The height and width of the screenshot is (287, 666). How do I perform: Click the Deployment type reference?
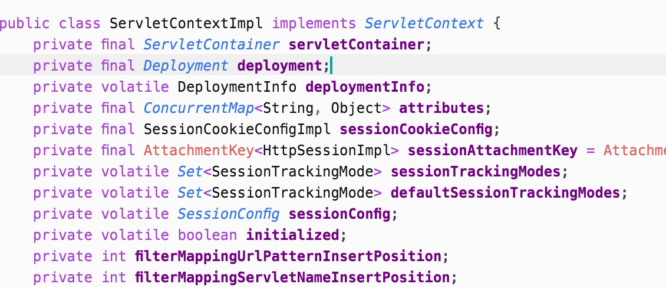pos(186,66)
